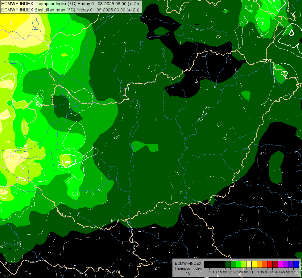Click the legend label 'ECMWF-INDEX'
Image resolution: width=302 pixels, height=278 pixels.
(x=188, y=263)
